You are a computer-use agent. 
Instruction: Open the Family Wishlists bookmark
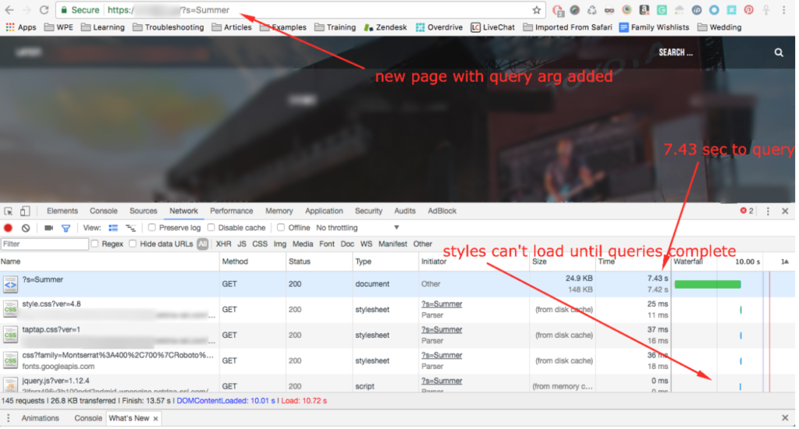pyautogui.click(x=654, y=27)
